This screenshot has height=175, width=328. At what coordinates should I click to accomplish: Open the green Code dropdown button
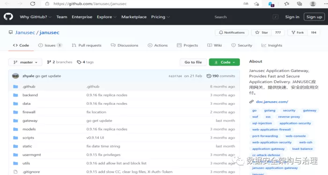point(224,62)
